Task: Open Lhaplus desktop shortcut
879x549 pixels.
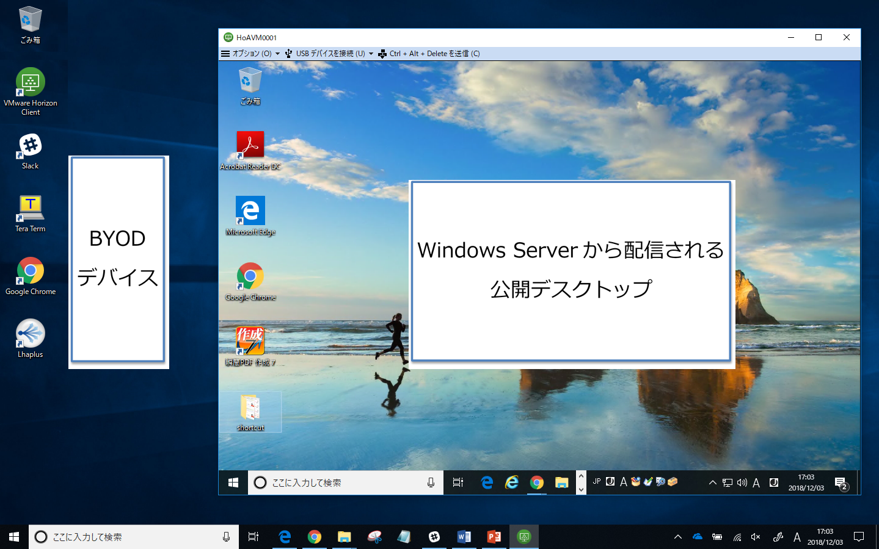Action: (x=30, y=334)
